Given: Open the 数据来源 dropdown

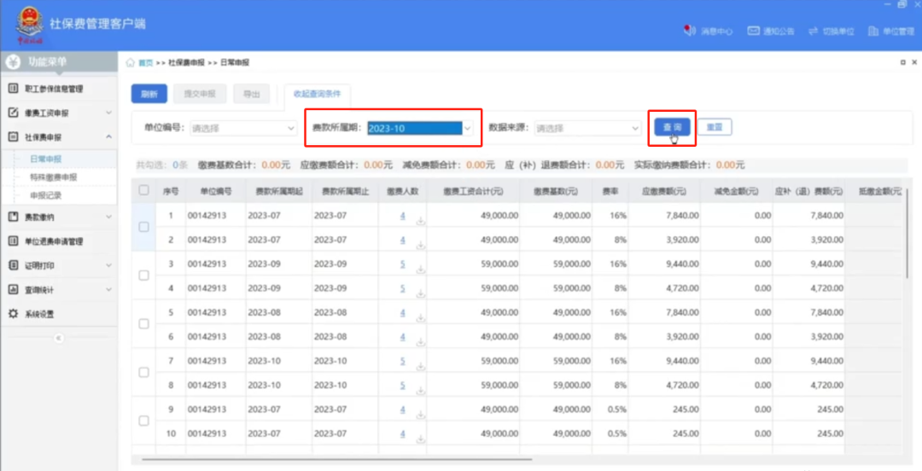Looking at the screenshot, I should [x=587, y=128].
